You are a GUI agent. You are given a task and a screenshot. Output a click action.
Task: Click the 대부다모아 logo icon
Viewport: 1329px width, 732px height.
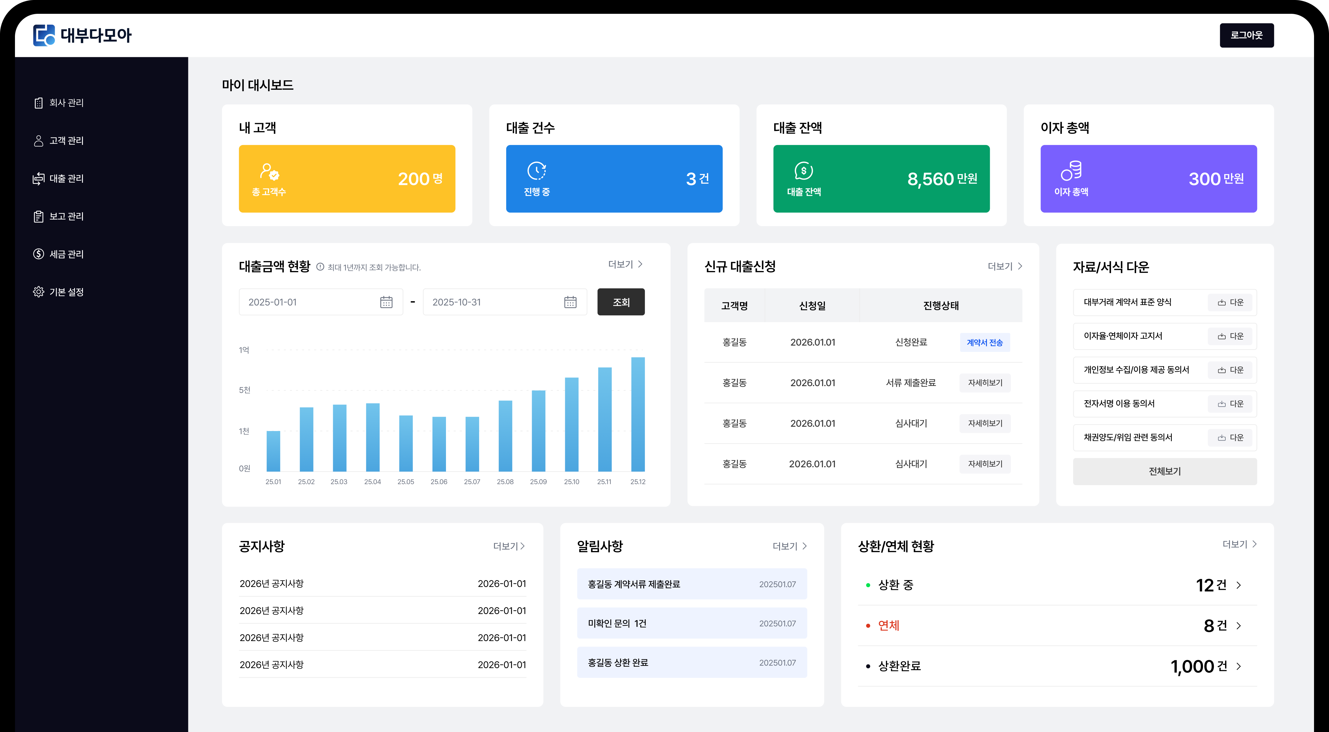pyautogui.click(x=44, y=35)
